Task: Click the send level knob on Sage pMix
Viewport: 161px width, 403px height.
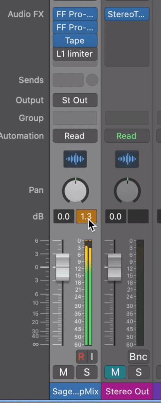Action: pyautogui.click(x=92, y=80)
